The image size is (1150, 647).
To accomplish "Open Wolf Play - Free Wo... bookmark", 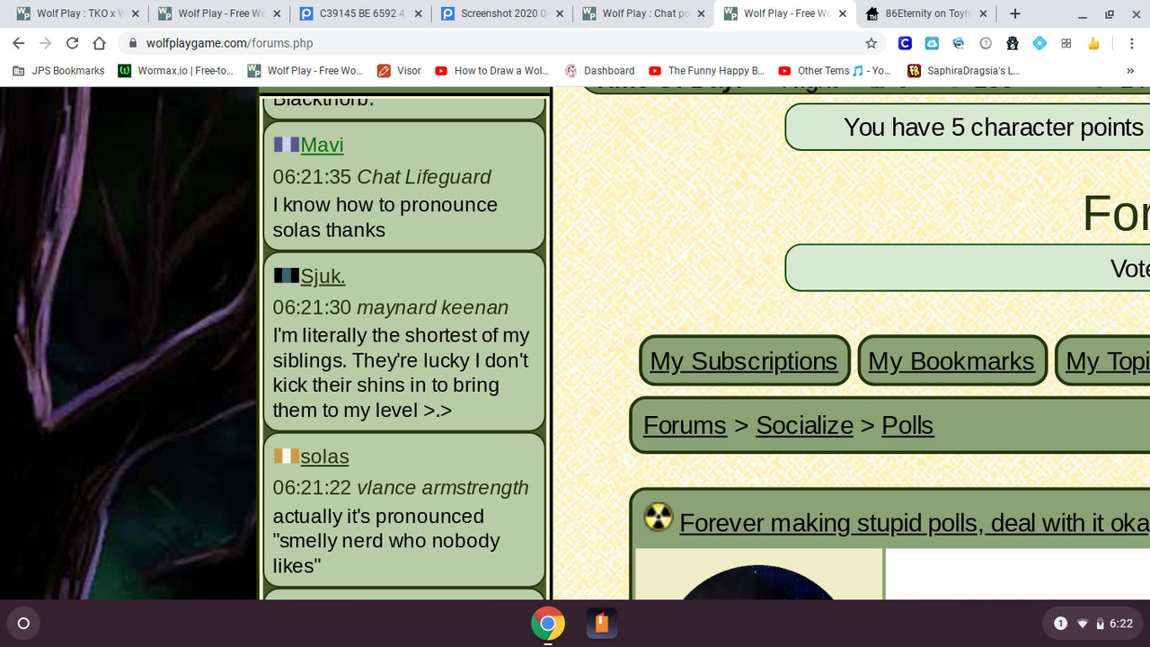I will [x=305, y=71].
